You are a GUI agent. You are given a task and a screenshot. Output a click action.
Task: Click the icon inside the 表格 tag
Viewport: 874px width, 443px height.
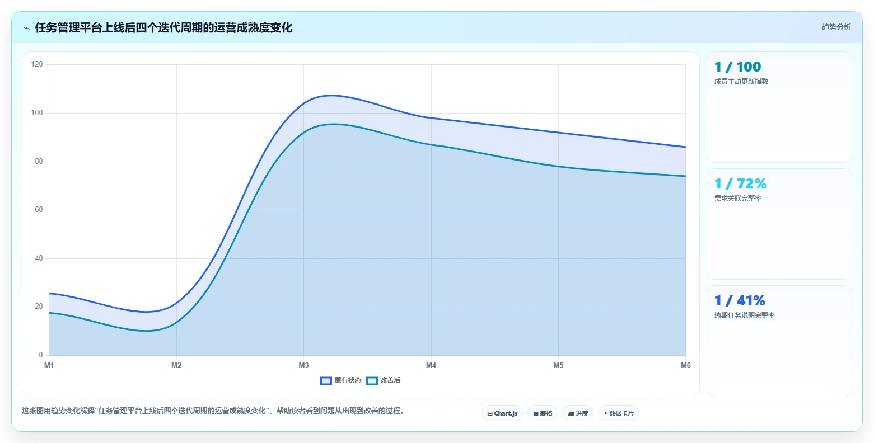pyautogui.click(x=536, y=414)
